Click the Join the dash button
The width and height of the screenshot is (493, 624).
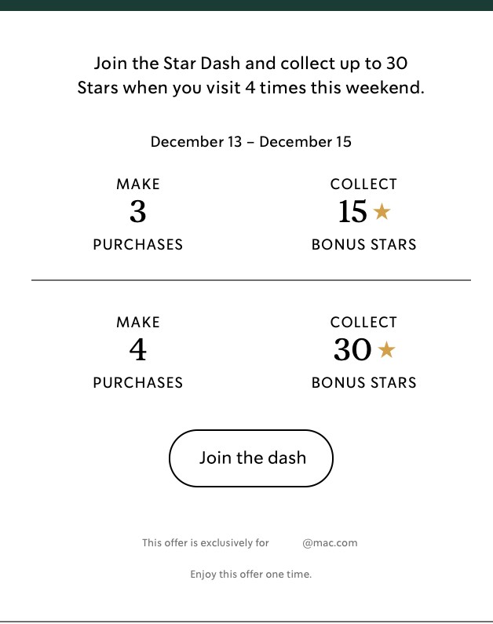[x=251, y=458]
